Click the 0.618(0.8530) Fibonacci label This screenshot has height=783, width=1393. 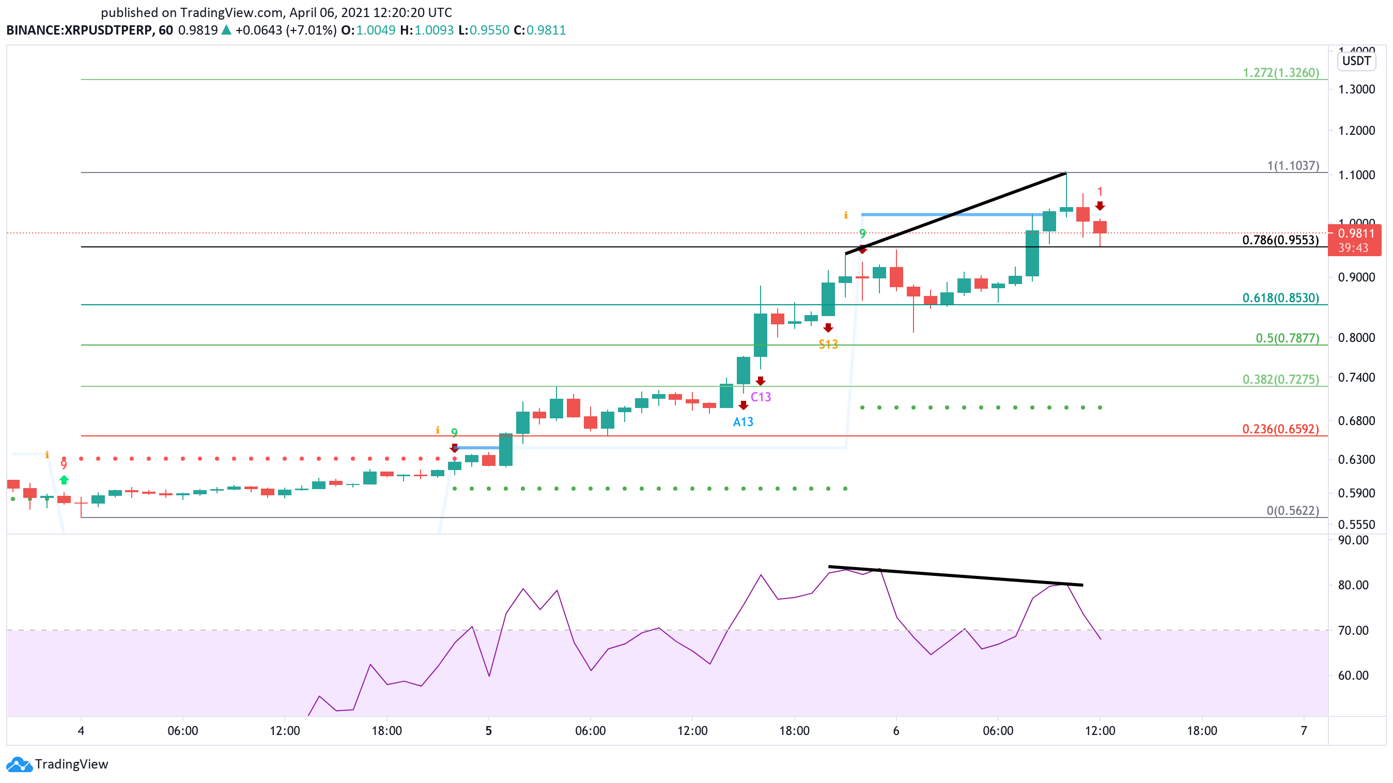1280,297
